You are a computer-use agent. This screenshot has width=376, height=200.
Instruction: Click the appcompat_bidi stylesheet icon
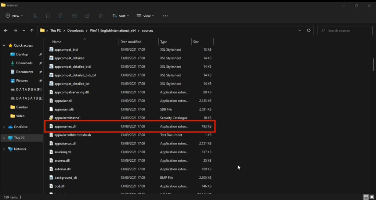click(51, 50)
